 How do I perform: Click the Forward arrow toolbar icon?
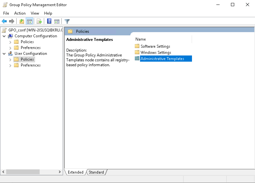click(12, 21)
